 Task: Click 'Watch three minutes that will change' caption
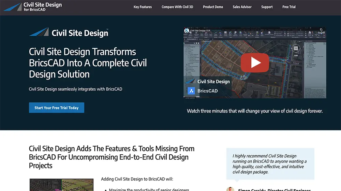(255, 111)
